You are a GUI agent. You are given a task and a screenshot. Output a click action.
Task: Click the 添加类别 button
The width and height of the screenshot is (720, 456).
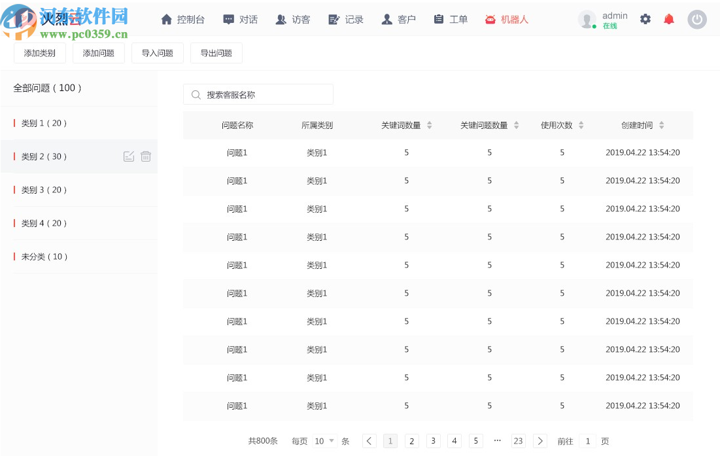[x=40, y=53]
